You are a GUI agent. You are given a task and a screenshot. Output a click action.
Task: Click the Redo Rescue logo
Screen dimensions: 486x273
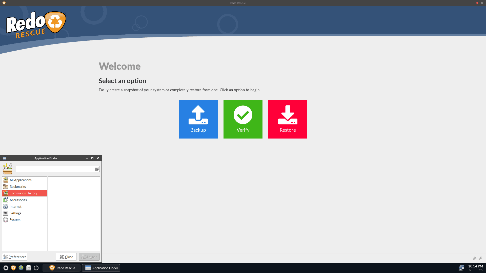tap(36, 25)
